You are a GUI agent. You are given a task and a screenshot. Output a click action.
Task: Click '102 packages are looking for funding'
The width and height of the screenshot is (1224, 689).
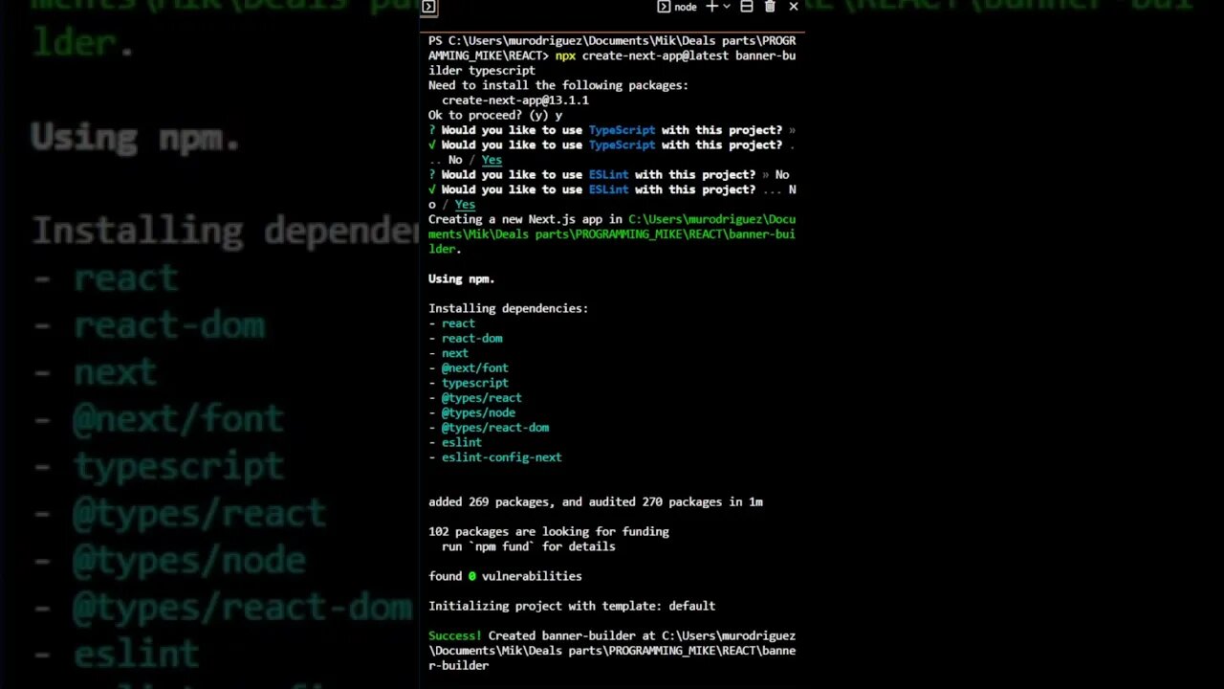pos(549,532)
